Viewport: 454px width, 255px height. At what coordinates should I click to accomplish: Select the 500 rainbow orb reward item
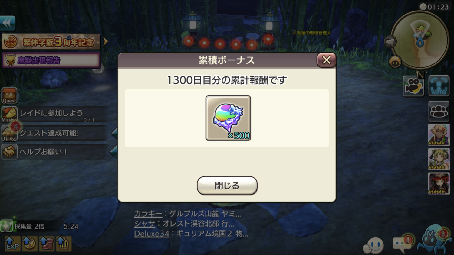click(x=228, y=118)
